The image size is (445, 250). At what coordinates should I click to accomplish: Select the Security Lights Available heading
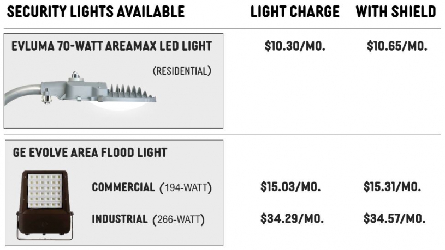[x=96, y=12]
